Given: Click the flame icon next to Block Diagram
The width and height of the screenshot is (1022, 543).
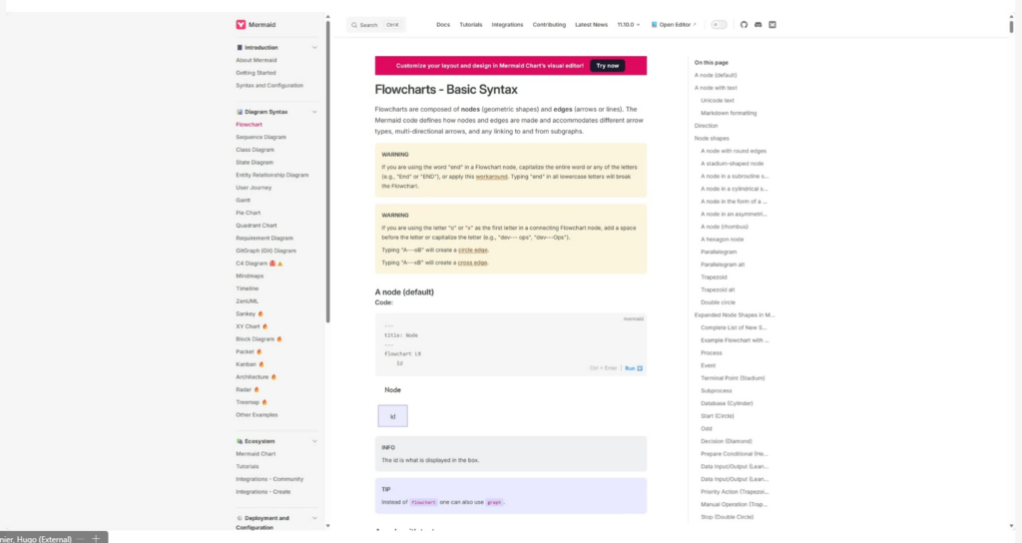Looking at the screenshot, I should (279, 339).
